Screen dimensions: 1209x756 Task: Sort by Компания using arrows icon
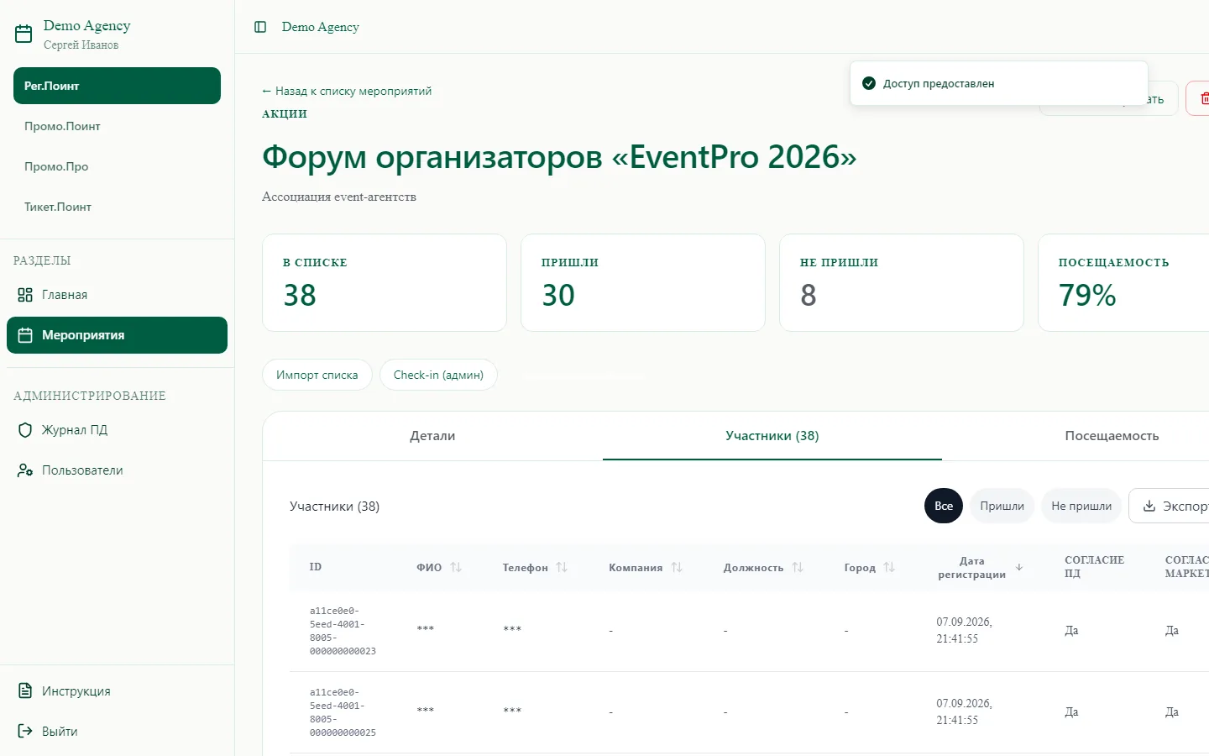677,567
